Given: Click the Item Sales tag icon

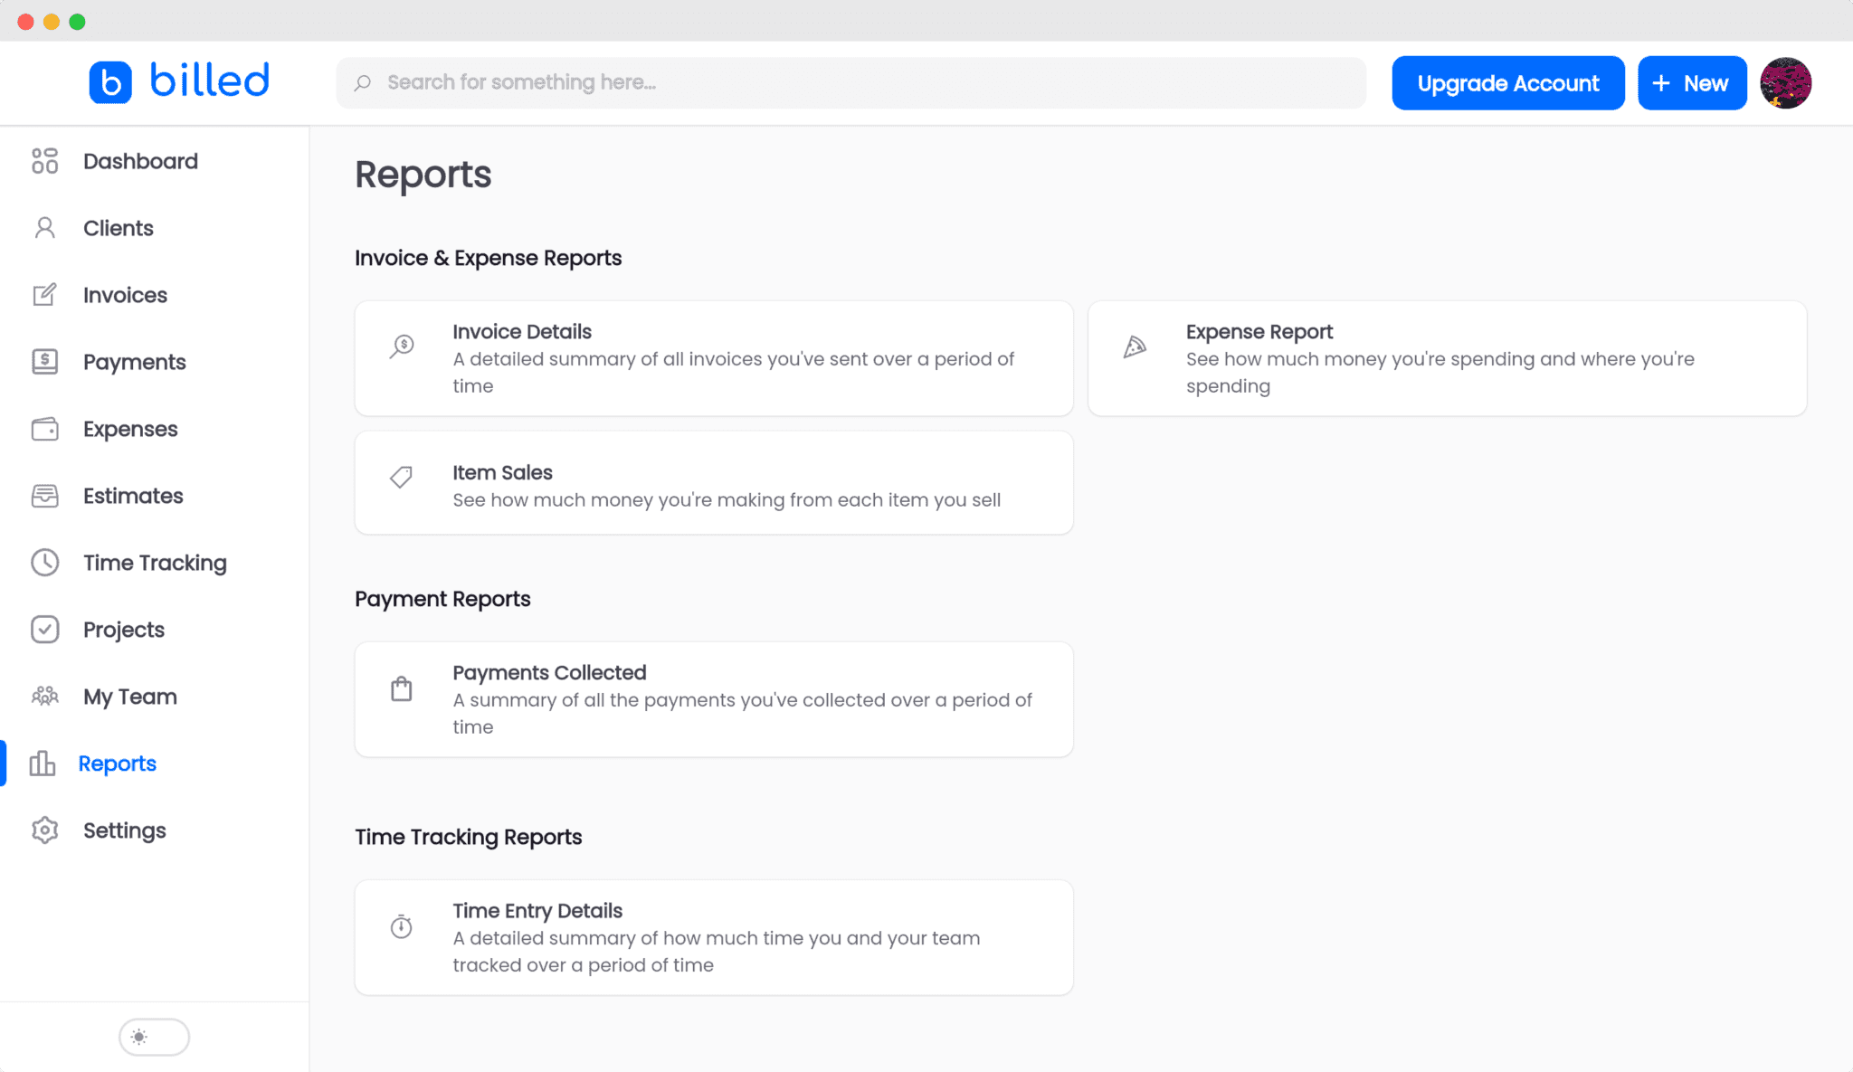Looking at the screenshot, I should 401,477.
